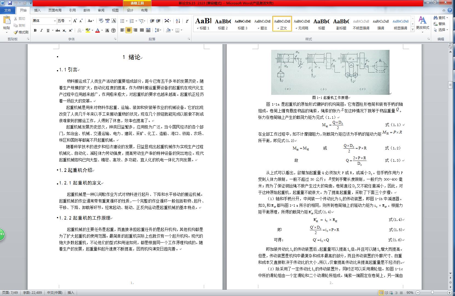Toggle Italic formatting
The width and height of the screenshot is (455, 296).
point(41,30)
